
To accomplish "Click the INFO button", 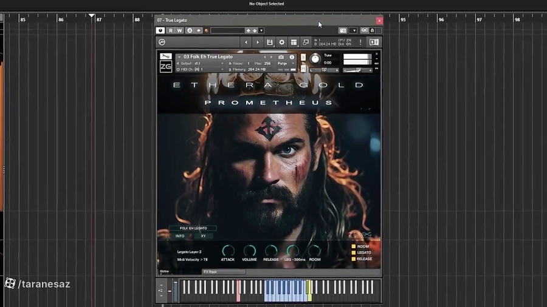I will (x=180, y=236).
